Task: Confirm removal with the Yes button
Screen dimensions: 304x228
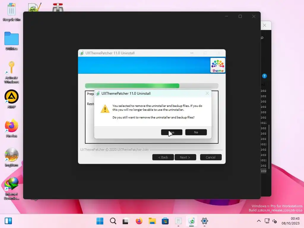Action: click(172, 132)
